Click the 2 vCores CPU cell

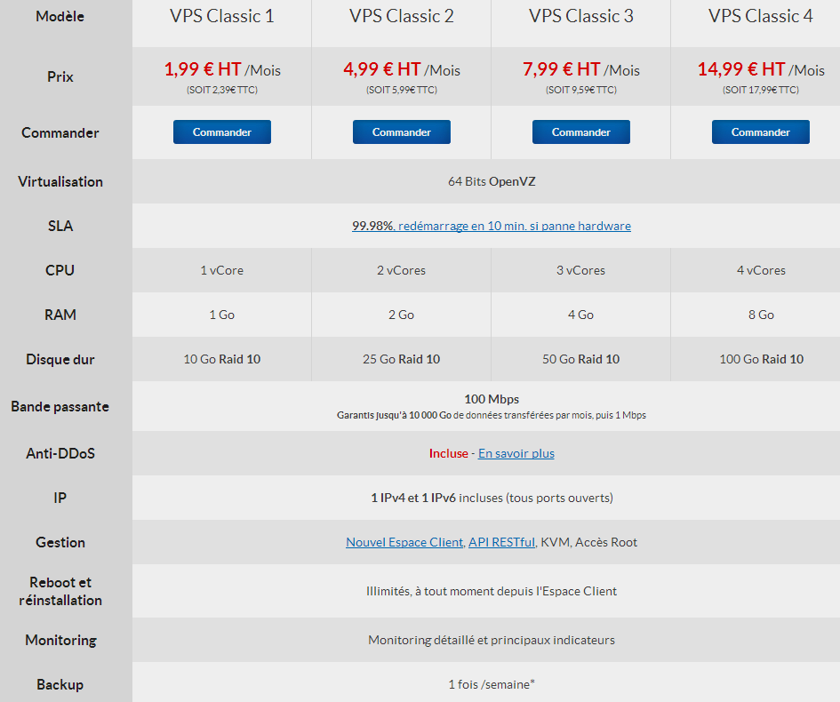coord(401,270)
